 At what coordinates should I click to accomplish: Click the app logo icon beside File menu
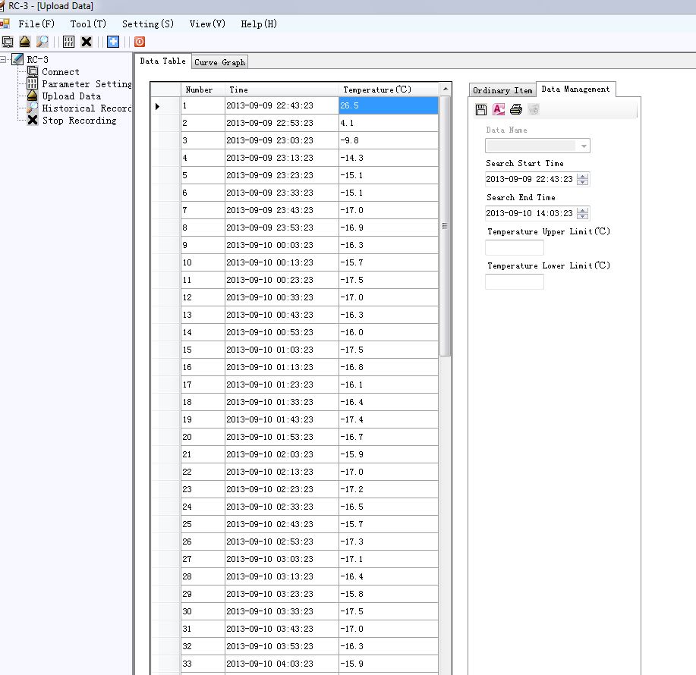(x=5, y=24)
